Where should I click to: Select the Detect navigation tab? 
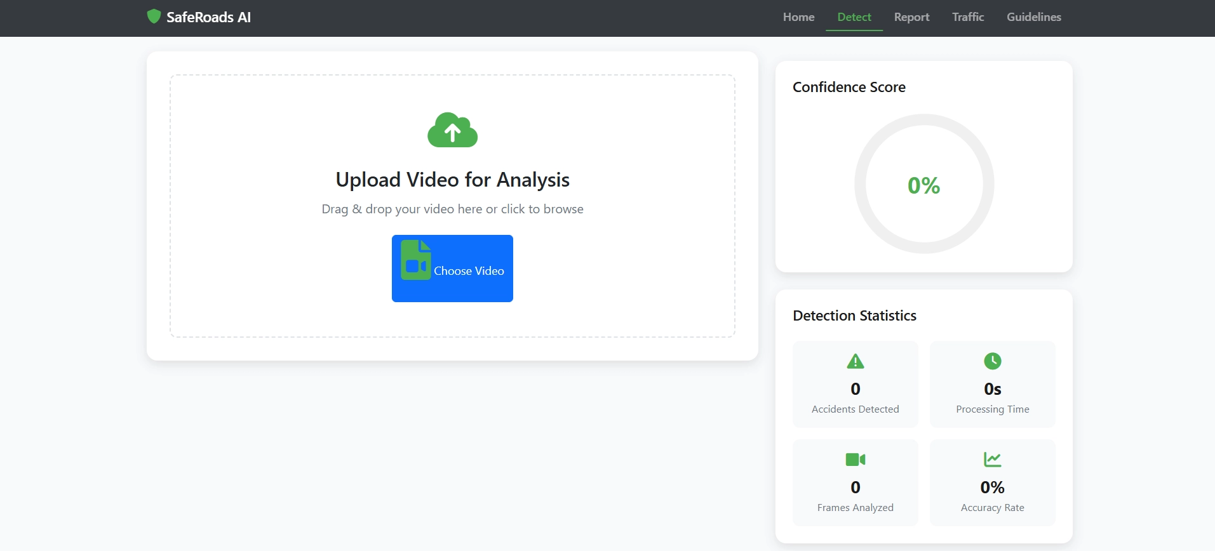tap(854, 17)
